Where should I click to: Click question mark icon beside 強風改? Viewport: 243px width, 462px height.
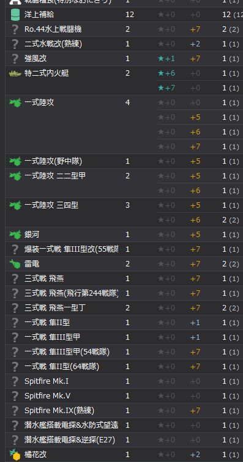[x=15, y=59]
